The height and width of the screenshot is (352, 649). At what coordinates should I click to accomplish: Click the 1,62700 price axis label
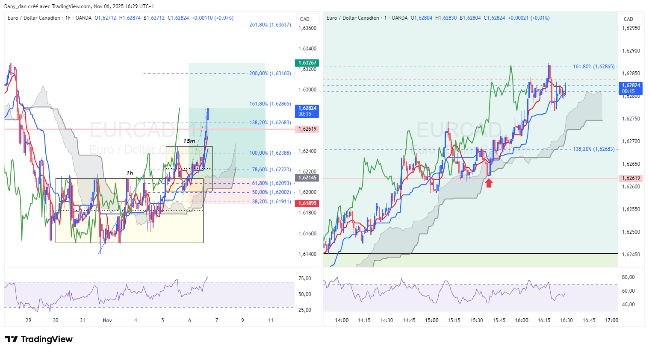(x=631, y=141)
